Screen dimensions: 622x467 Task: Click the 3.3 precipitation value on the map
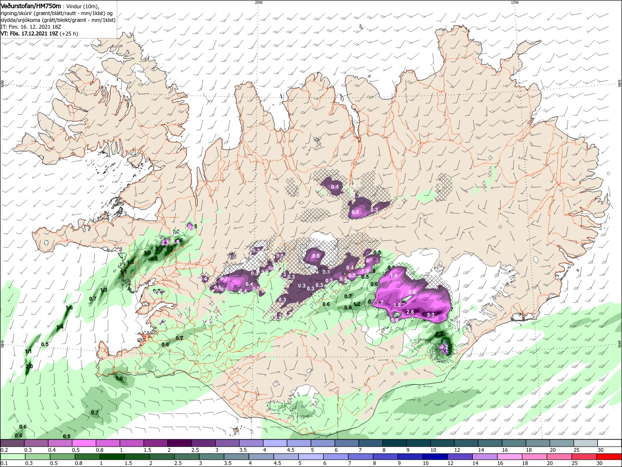pos(430,315)
